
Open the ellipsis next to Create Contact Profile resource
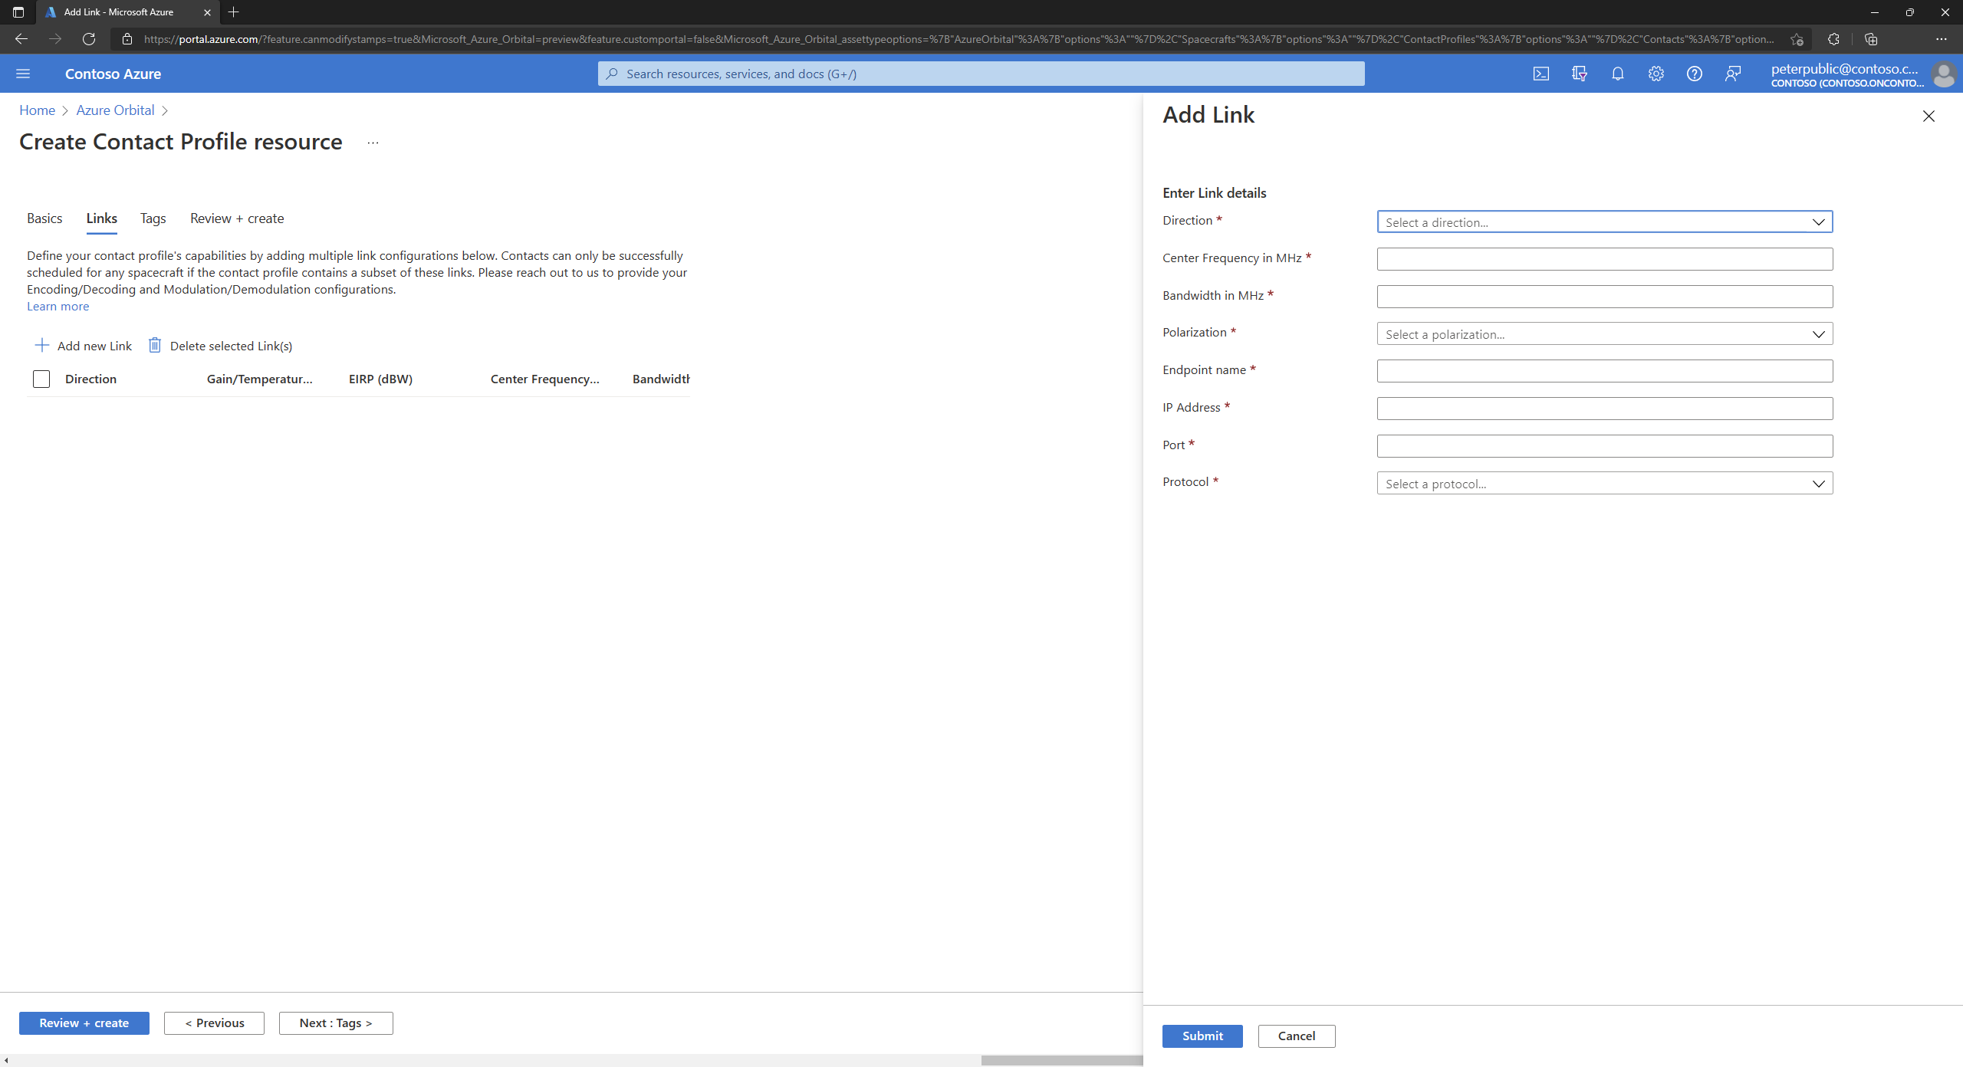[373, 143]
